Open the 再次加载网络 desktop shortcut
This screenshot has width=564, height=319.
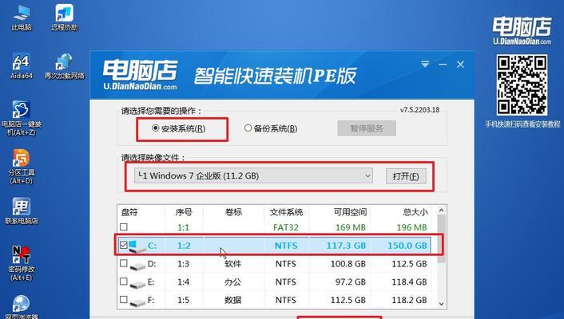pyautogui.click(x=65, y=66)
